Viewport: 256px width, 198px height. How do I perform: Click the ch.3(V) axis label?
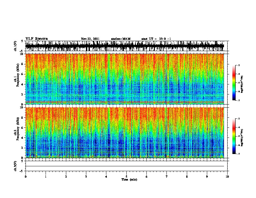16,166
